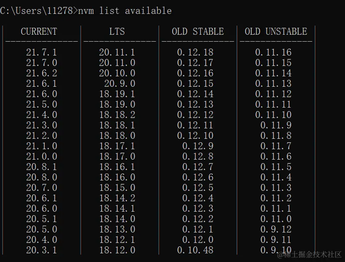Select LTS version 18.19.0

117,104
